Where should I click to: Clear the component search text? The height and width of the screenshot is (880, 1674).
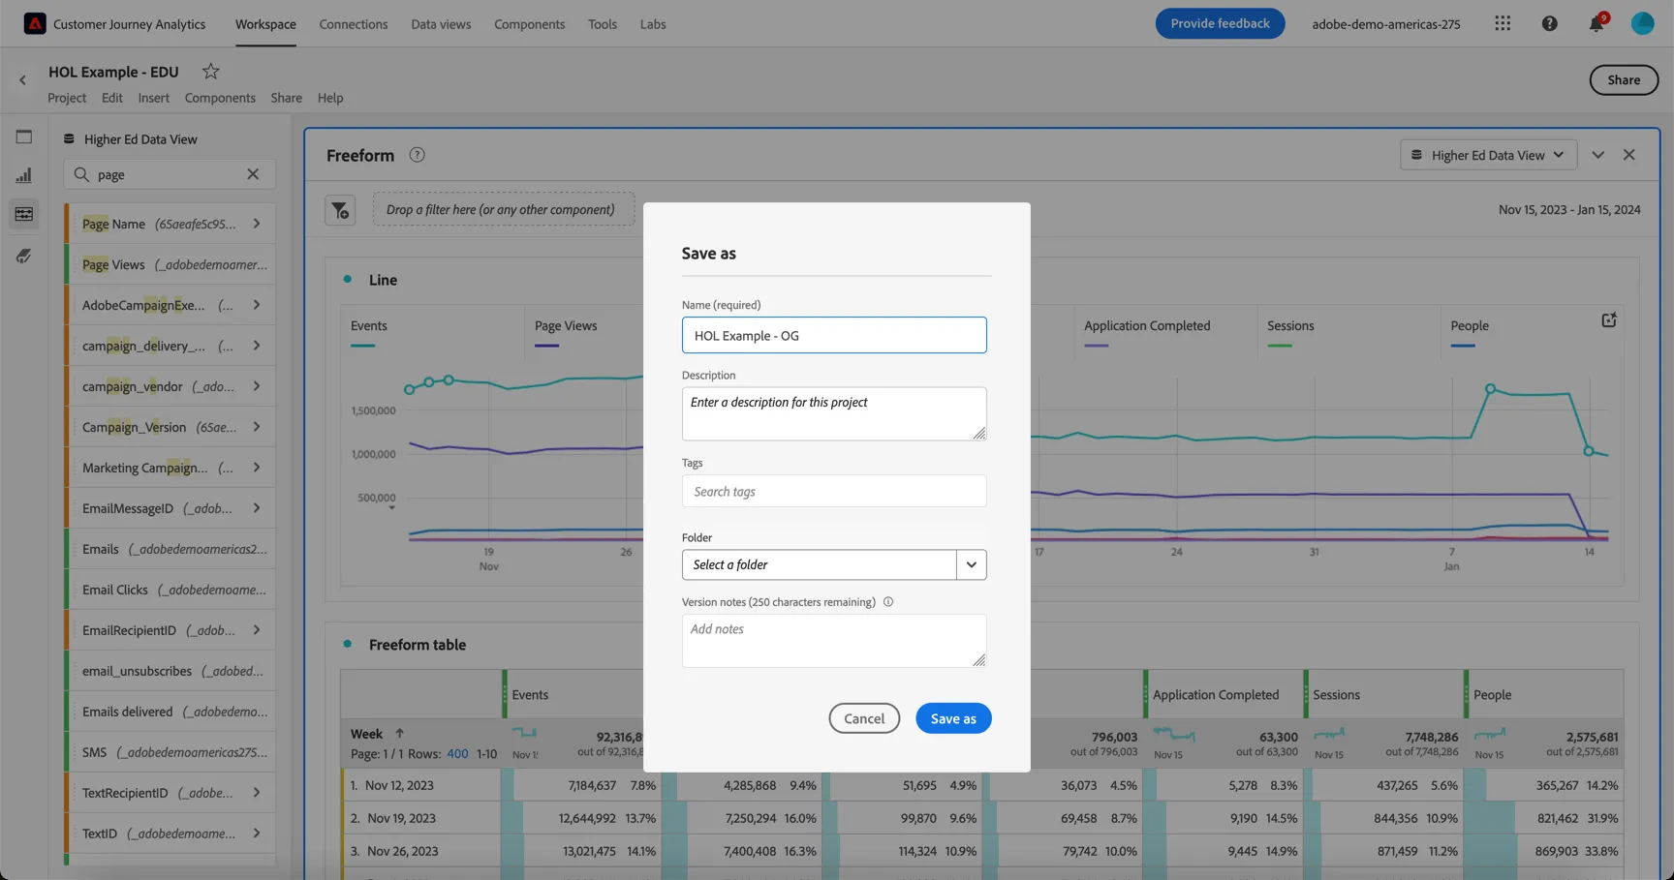253,174
